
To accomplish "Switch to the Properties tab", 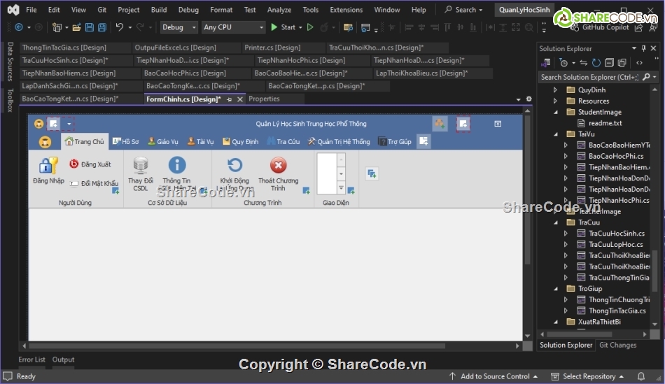I will coord(264,99).
